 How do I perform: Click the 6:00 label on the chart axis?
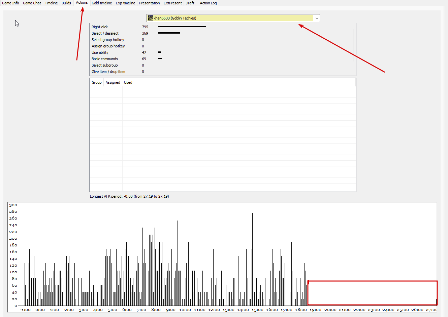[x=127, y=310]
